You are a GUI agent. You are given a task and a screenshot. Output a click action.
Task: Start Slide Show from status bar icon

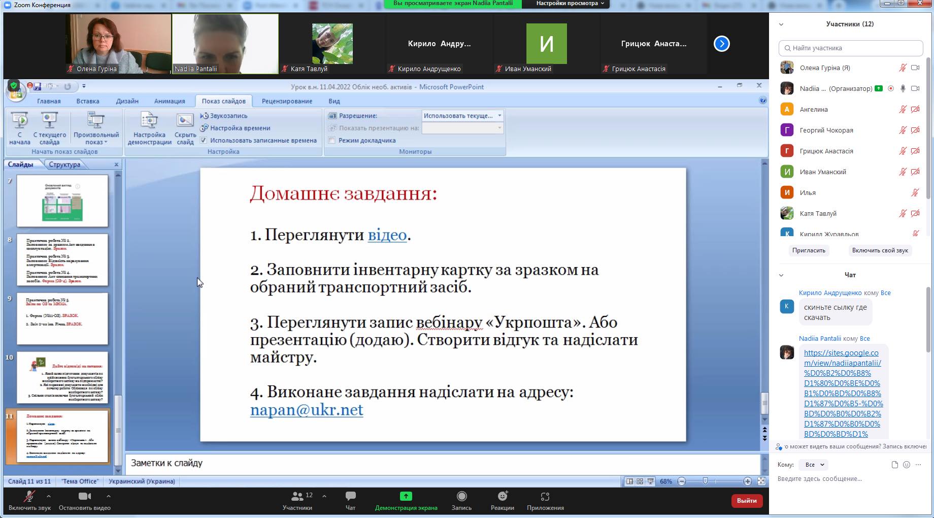(650, 481)
